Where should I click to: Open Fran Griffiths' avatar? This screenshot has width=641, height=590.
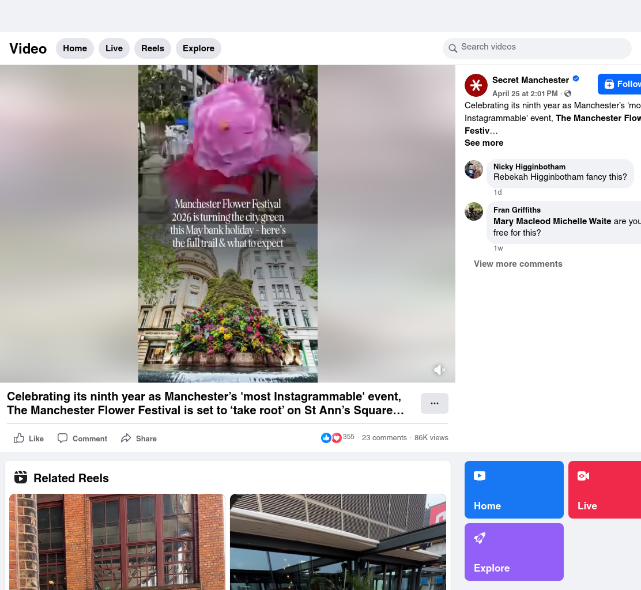(x=474, y=211)
